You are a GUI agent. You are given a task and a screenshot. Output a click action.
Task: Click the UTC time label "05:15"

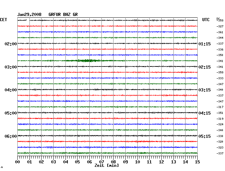click(x=205, y=136)
